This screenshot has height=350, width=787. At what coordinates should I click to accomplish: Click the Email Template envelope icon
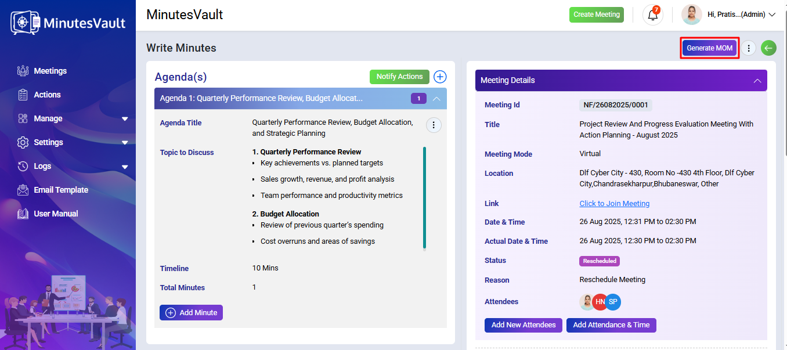[23, 190]
